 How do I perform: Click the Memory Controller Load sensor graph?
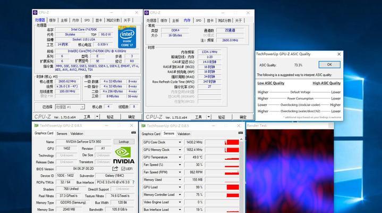pyautogui.click(x=222, y=195)
